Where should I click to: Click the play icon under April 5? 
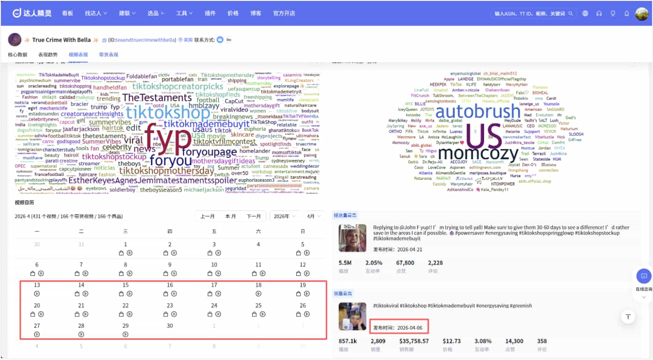coord(307,253)
